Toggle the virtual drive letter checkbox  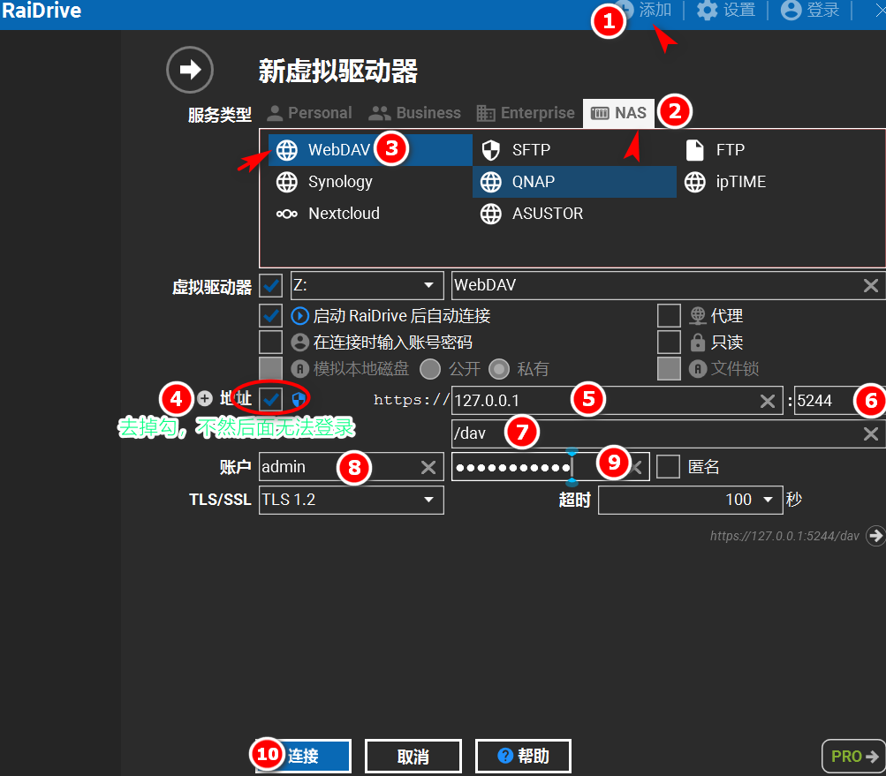270,285
